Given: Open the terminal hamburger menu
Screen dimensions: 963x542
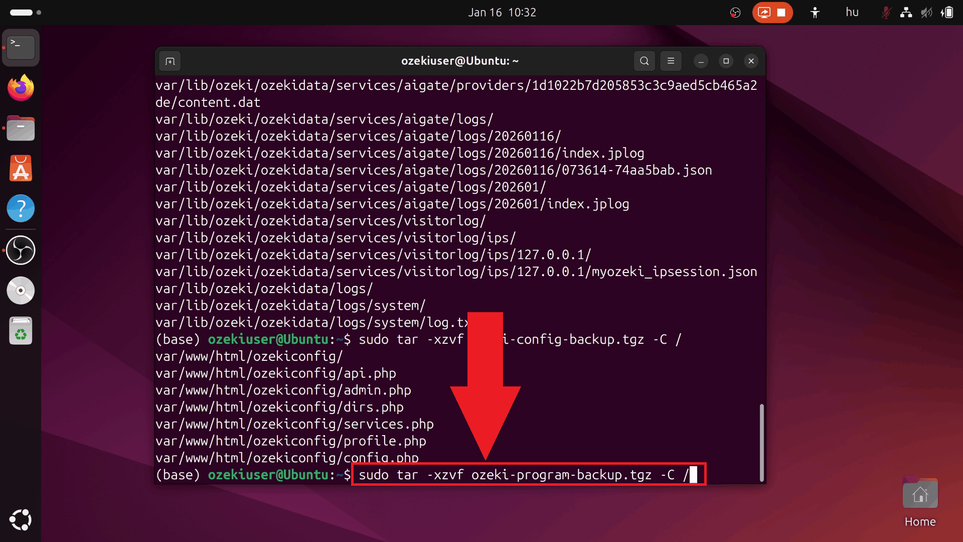Looking at the screenshot, I should pos(671,61).
